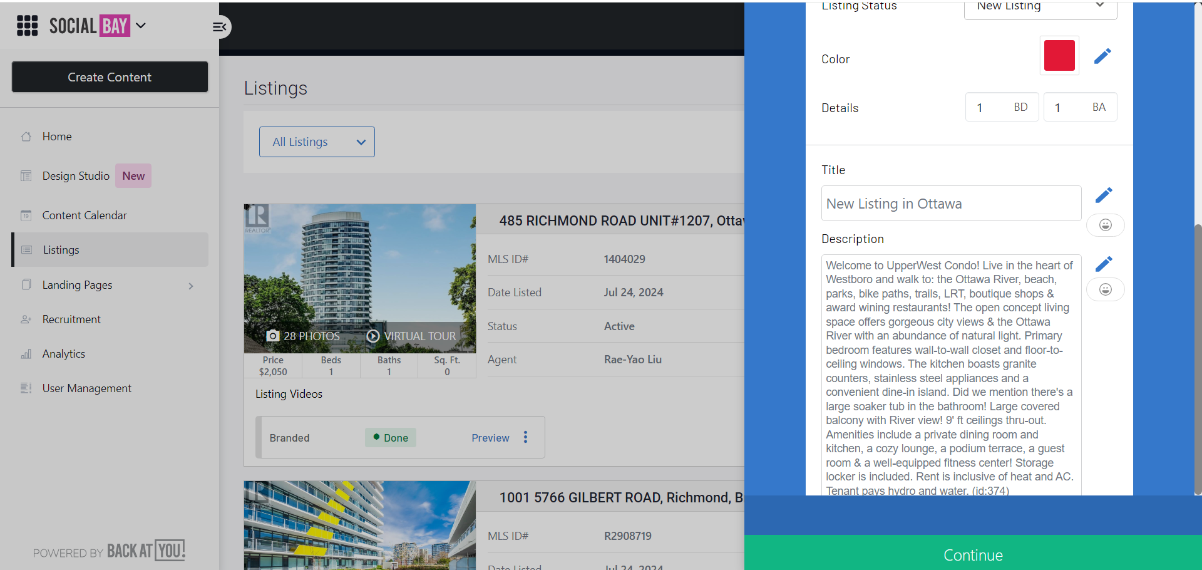Collapse the sidebar with the menu toggle
Image resolution: width=1202 pixels, height=570 pixels.
coord(220,27)
